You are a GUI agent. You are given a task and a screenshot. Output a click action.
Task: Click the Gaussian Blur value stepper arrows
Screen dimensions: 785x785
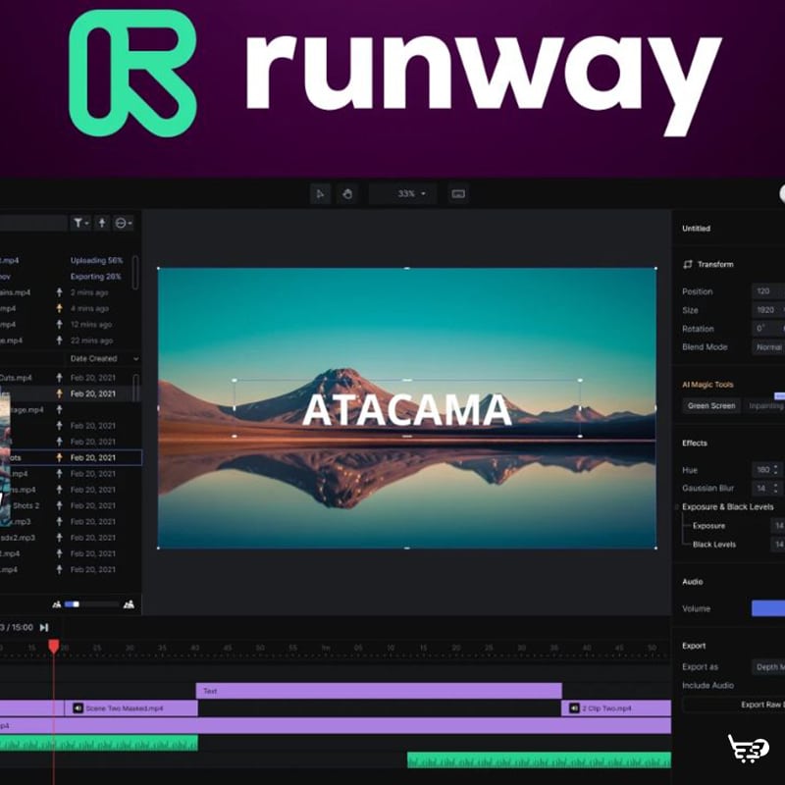(775, 488)
